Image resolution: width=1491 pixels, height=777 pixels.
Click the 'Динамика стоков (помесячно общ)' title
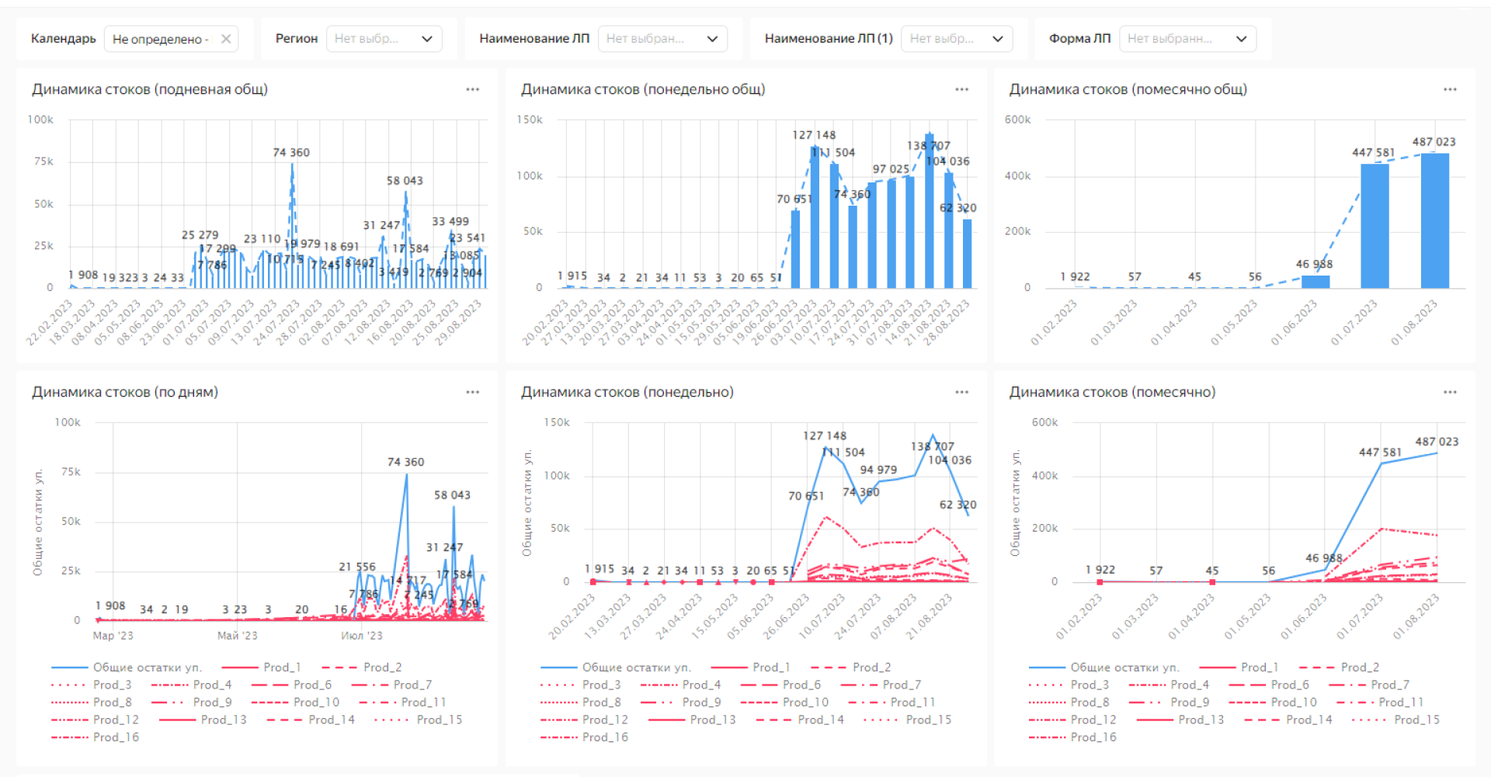click(1128, 89)
